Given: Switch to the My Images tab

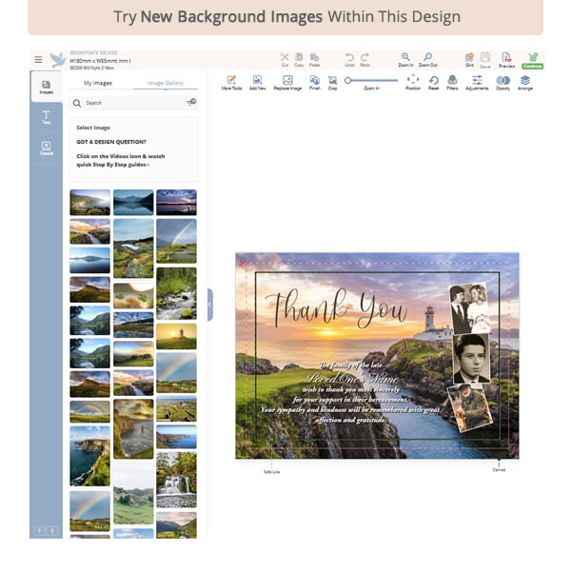Looking at the screenshot, I should coord(98,83).
